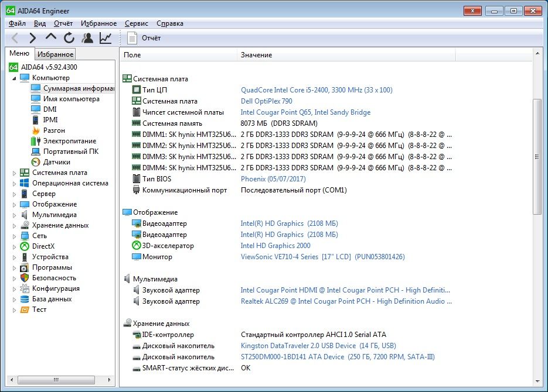548x392 pixels.
Task: Open the Избранное menu in menu bar
Action: point(99,23)
